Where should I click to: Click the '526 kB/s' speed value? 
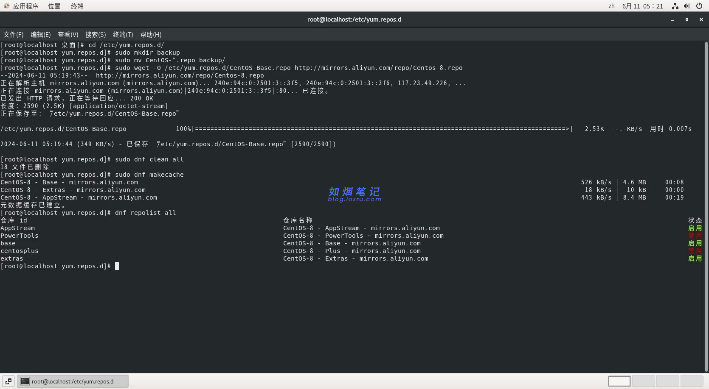(596, 182)
